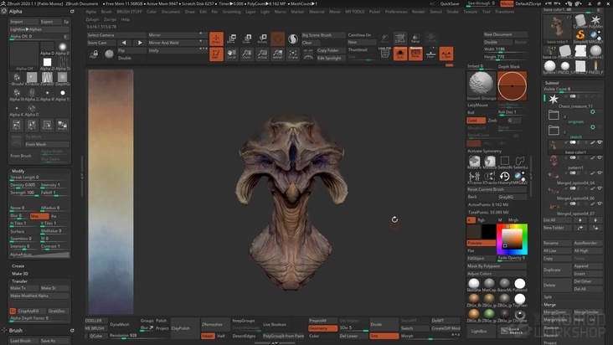
Task: Open the Smooth Stronger brush thumbnail
Action: (x=482, y=85)
